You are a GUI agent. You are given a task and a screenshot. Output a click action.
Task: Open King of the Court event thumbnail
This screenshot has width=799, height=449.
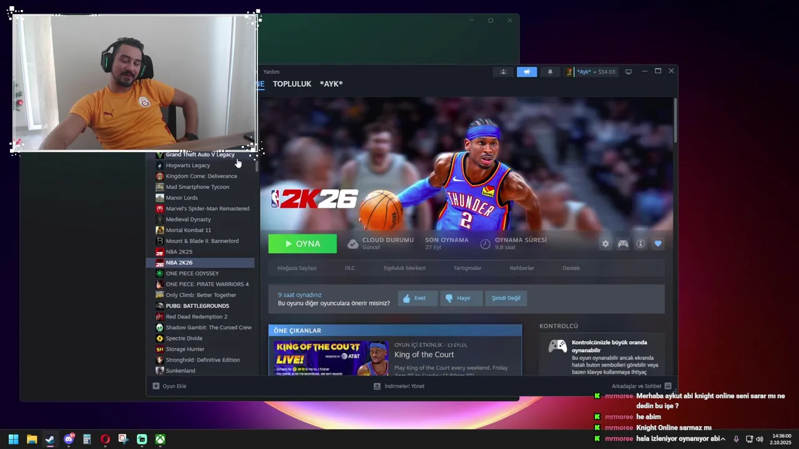[331, 357]
